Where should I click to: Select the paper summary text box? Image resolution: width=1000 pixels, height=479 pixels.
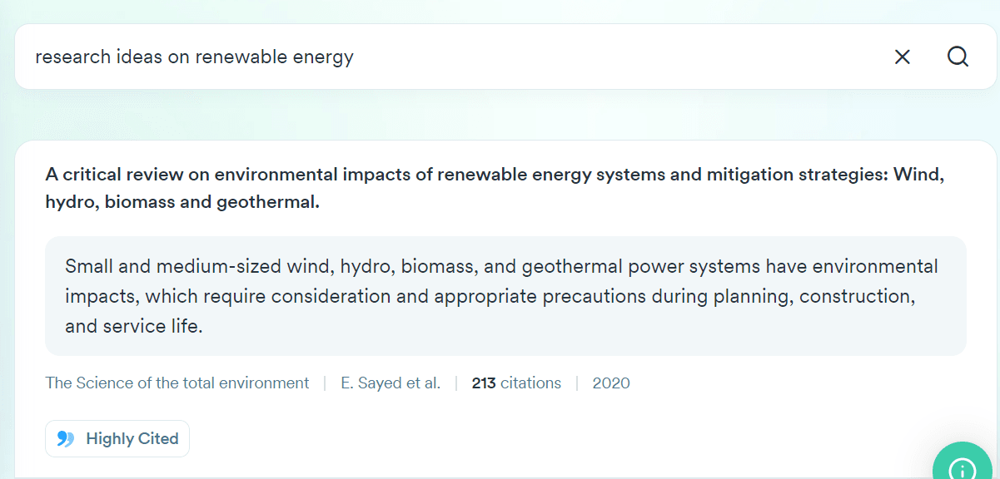(x=505, y=296)
